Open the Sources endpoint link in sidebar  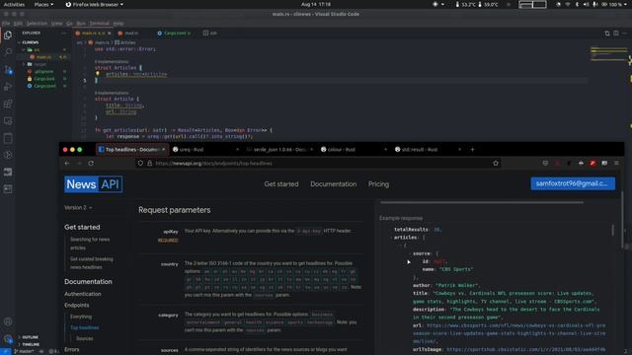(x=85, y=338)
